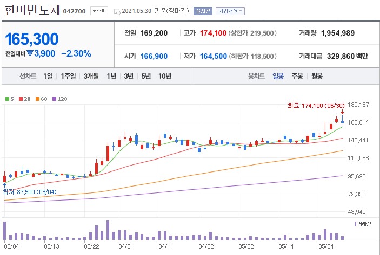This screenshot has height=255, width=380.
Task: Select the 1일 line chart tab
Action: click(48, 77)
